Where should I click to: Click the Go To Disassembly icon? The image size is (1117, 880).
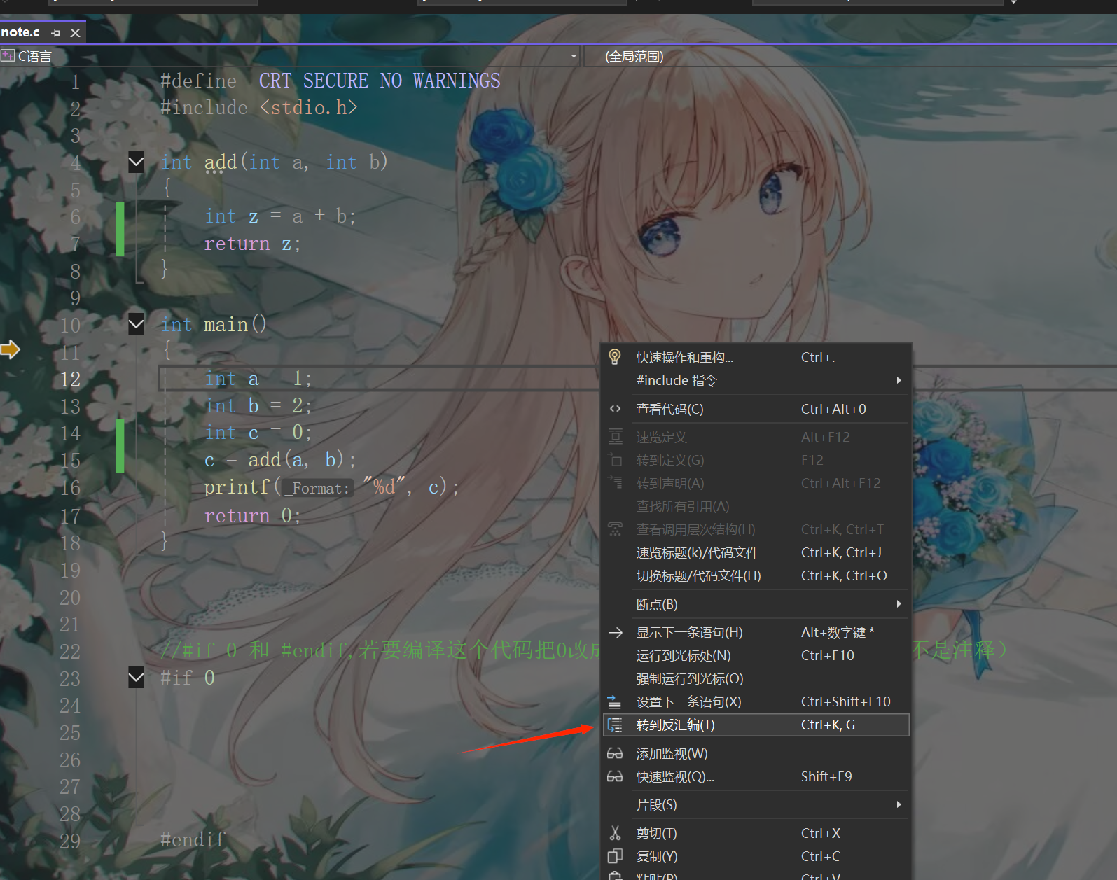[615, 725]
